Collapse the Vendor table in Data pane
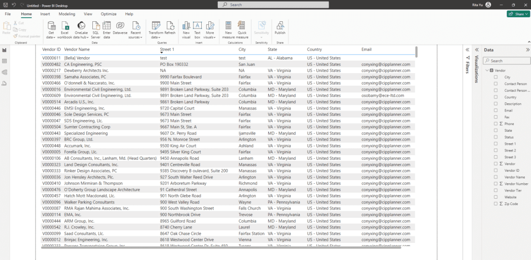This screenshot has height=260, width=531. (486, 70)
